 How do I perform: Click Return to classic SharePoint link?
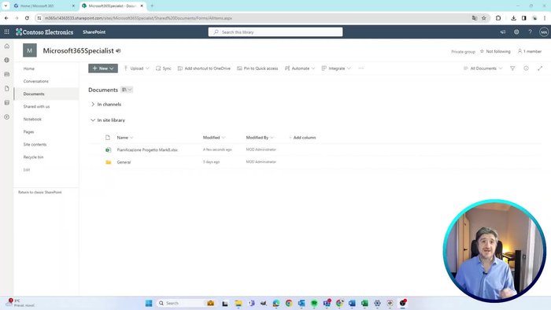39,193
